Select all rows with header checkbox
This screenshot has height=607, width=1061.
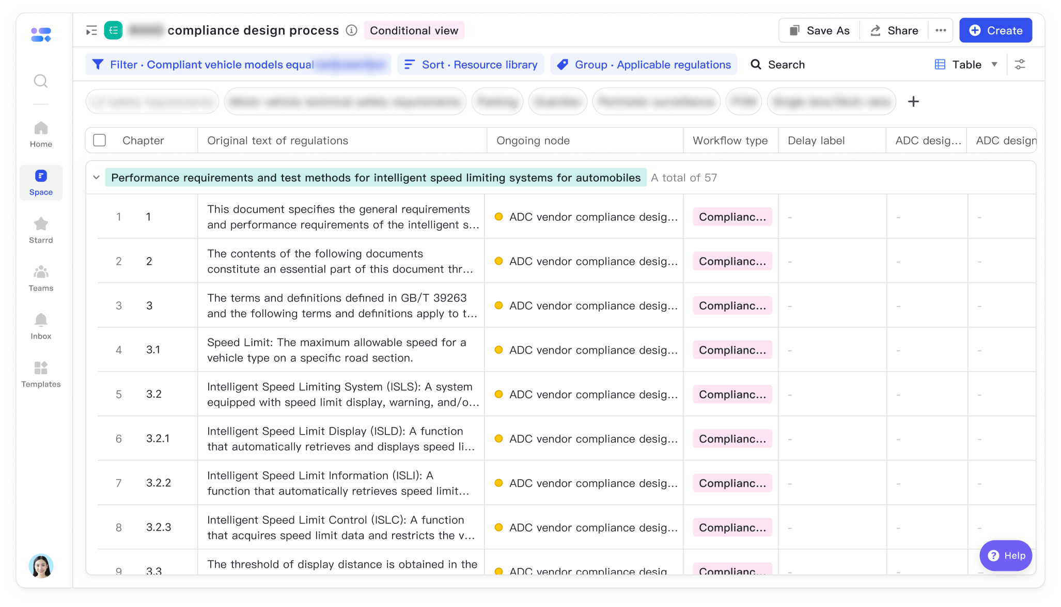tap(100, 140)
